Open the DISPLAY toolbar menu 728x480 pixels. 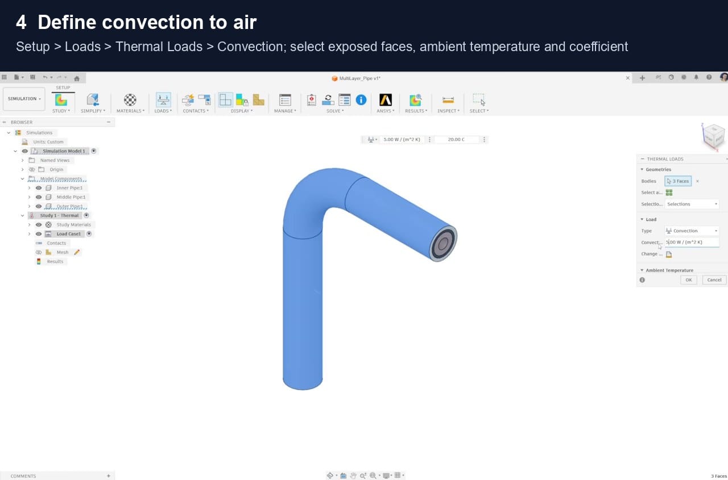242,111
